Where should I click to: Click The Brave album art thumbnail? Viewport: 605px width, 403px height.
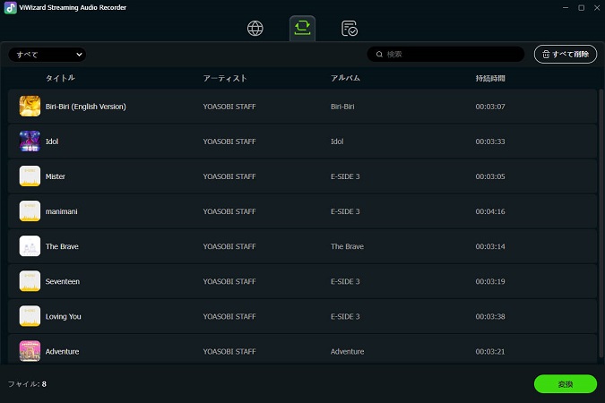30,246
